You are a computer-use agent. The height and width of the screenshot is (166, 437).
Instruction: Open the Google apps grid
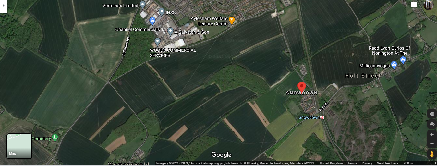coord(414,5)
